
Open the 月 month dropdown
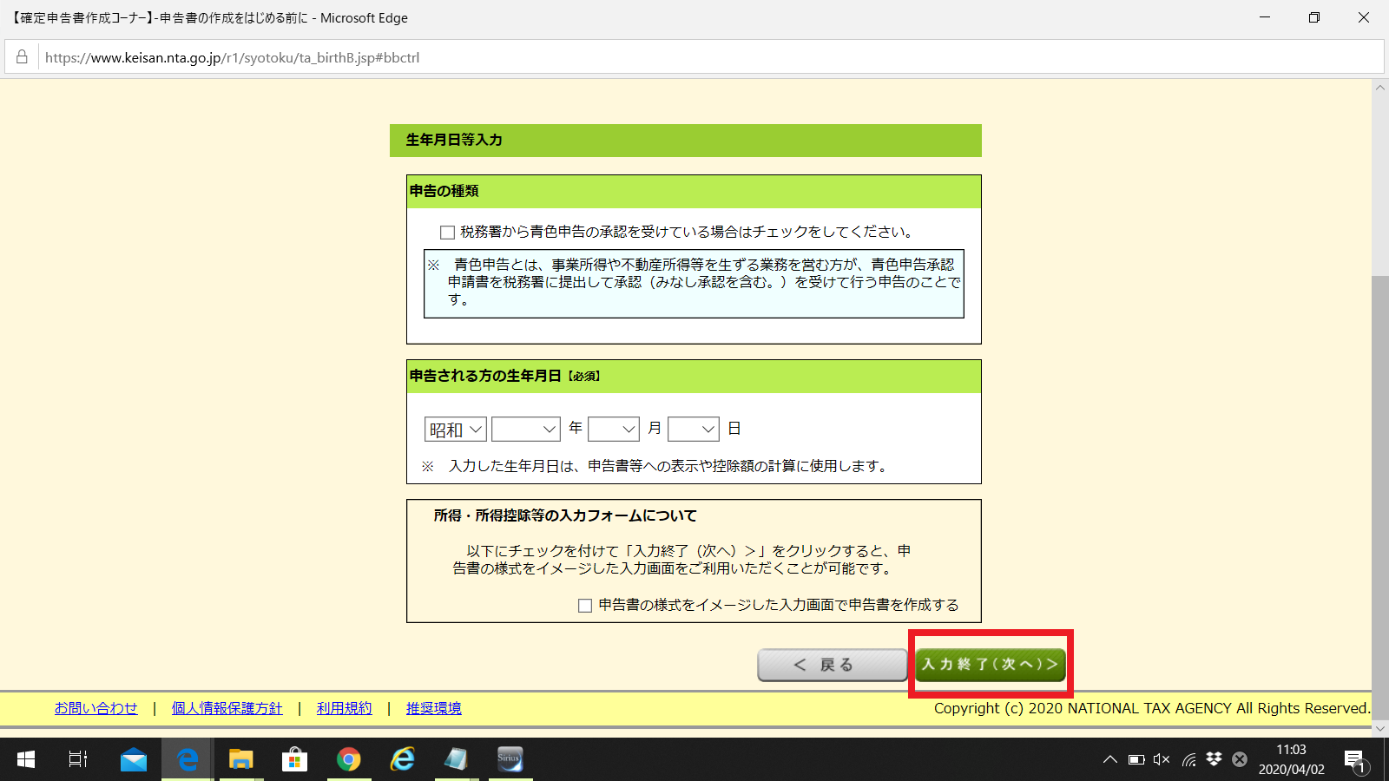tap(614, 428)
